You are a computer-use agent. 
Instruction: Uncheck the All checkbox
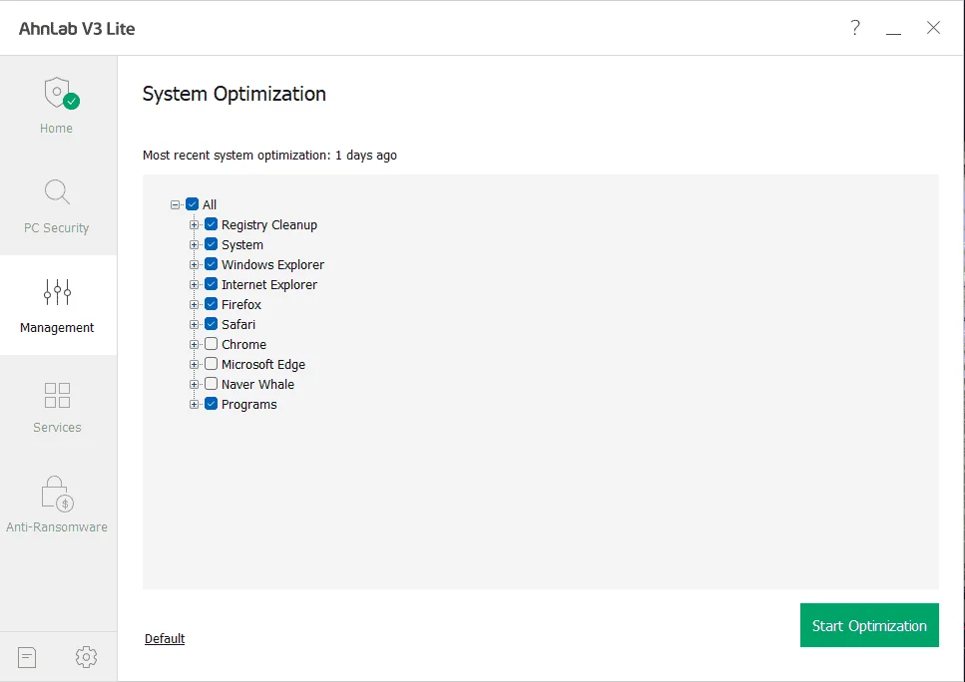click(x=192, y=204)
